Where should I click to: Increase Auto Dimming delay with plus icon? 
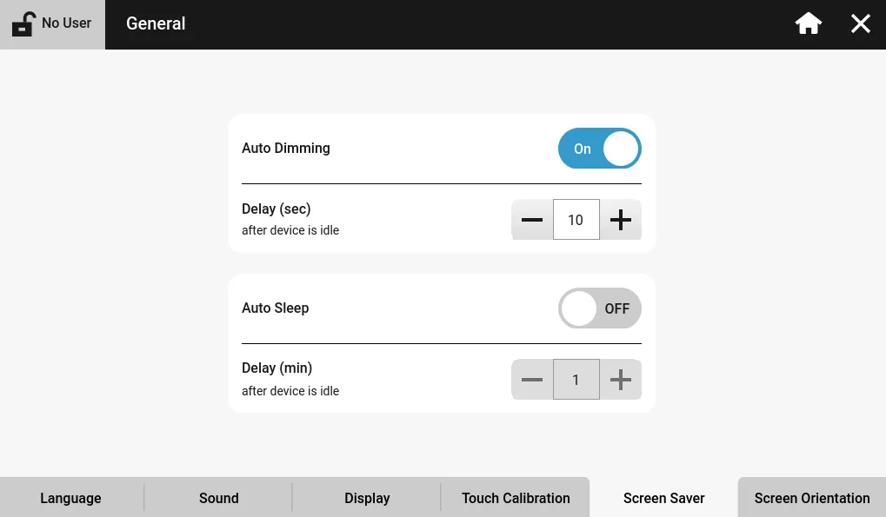[x=621, y=220]
